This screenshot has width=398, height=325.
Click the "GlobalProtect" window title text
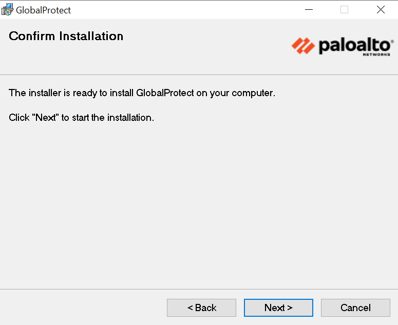coord(44,10)
